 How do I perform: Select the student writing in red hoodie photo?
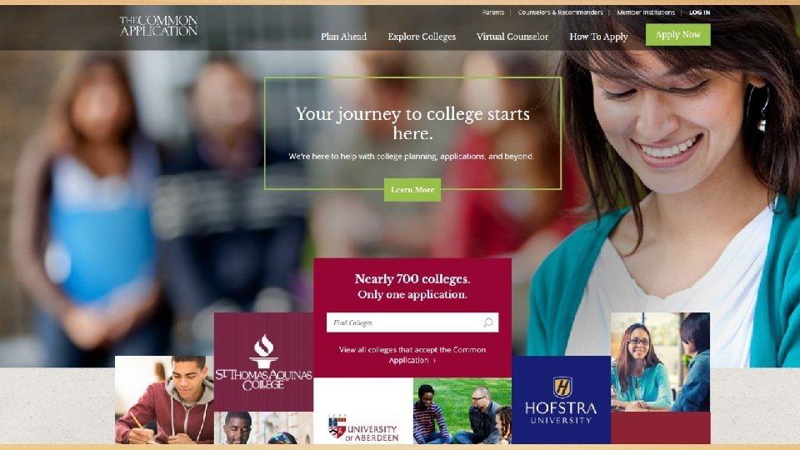(164, 400)
